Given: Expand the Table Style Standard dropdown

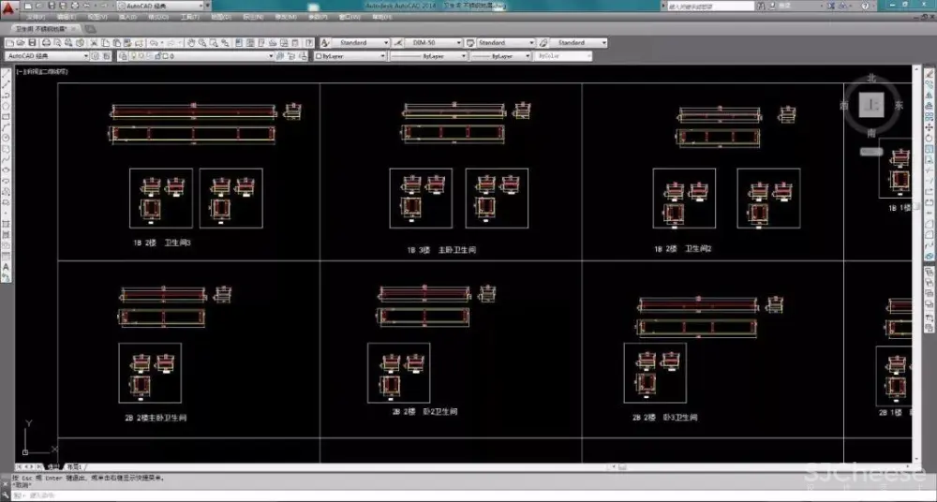Looking at the screenshot, I should click(531, 43).
